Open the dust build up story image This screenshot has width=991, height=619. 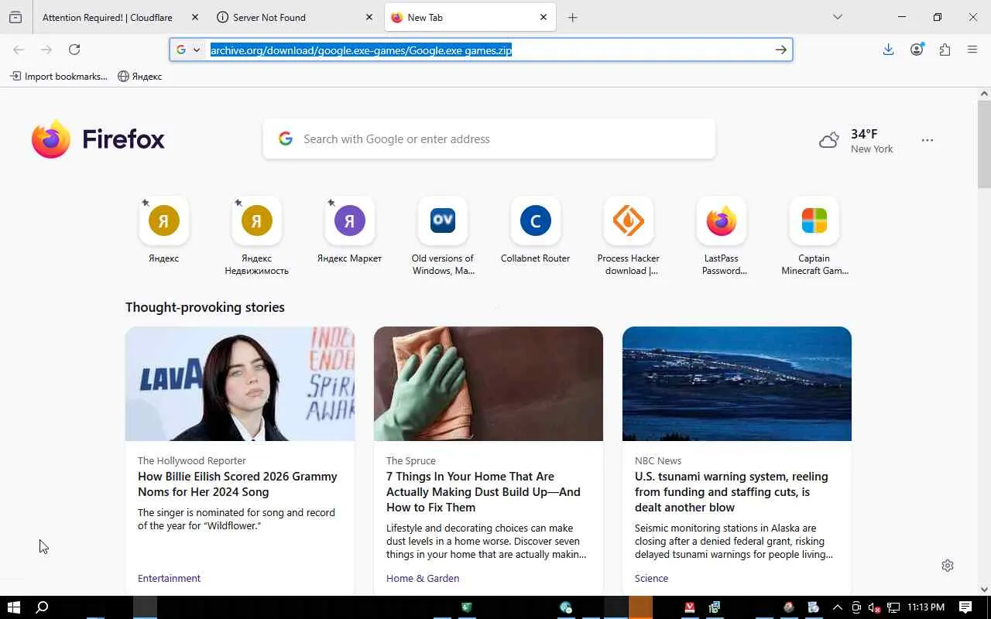click(x=489, y=384)
